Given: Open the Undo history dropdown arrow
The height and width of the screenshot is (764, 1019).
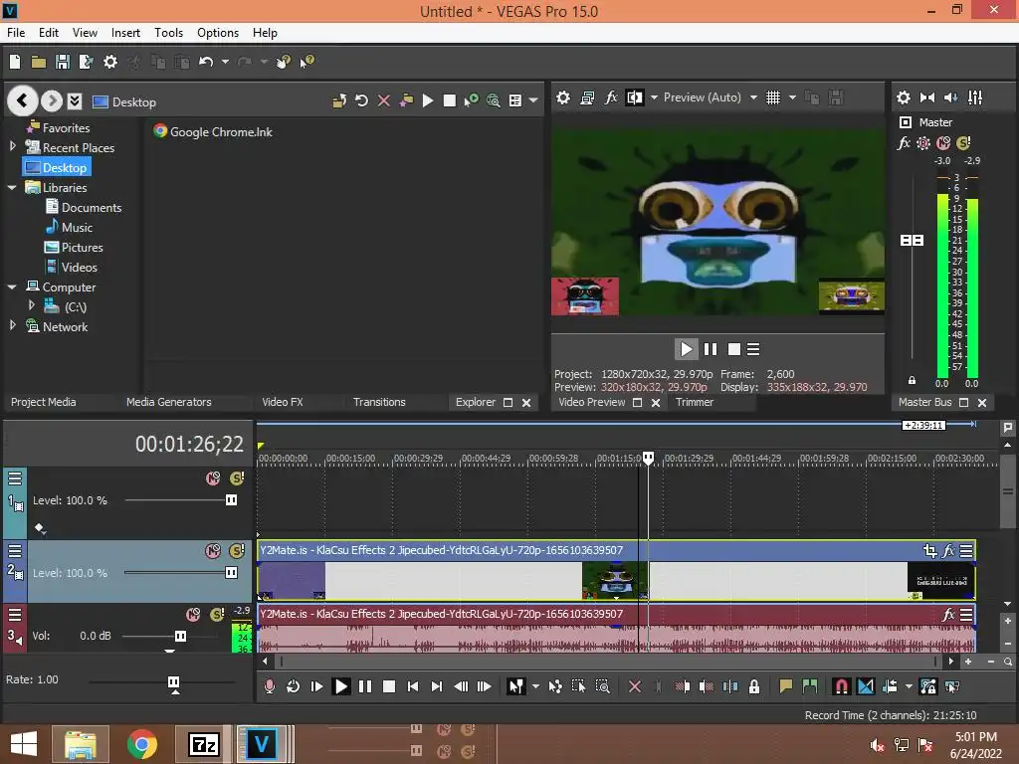Looking at the screenshot, I should tap(225, 62).
